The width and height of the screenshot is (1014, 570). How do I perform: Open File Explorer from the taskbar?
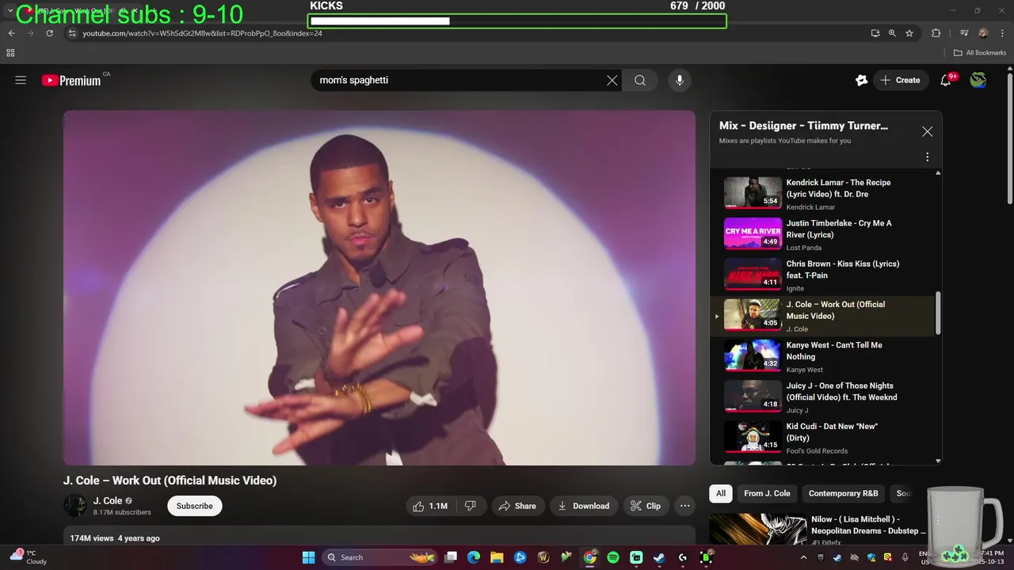pos(497,557)
